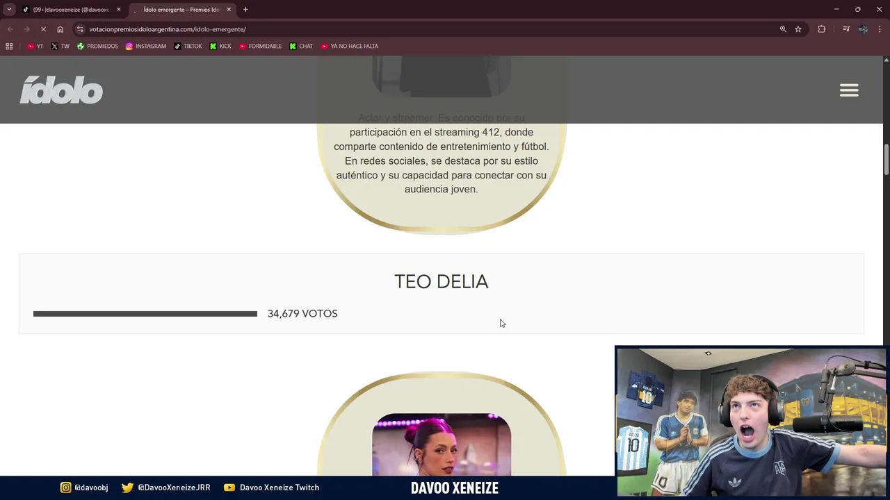The height and width of the screenshot is (500, 890).
Task: Close the Ídolo emergente tab
Action: 229,10
